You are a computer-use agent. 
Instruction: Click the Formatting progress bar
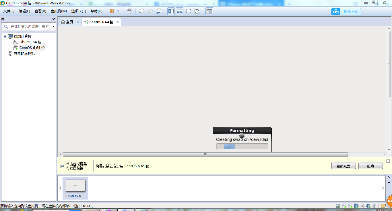pyautogui.click(x=242, y=146)
